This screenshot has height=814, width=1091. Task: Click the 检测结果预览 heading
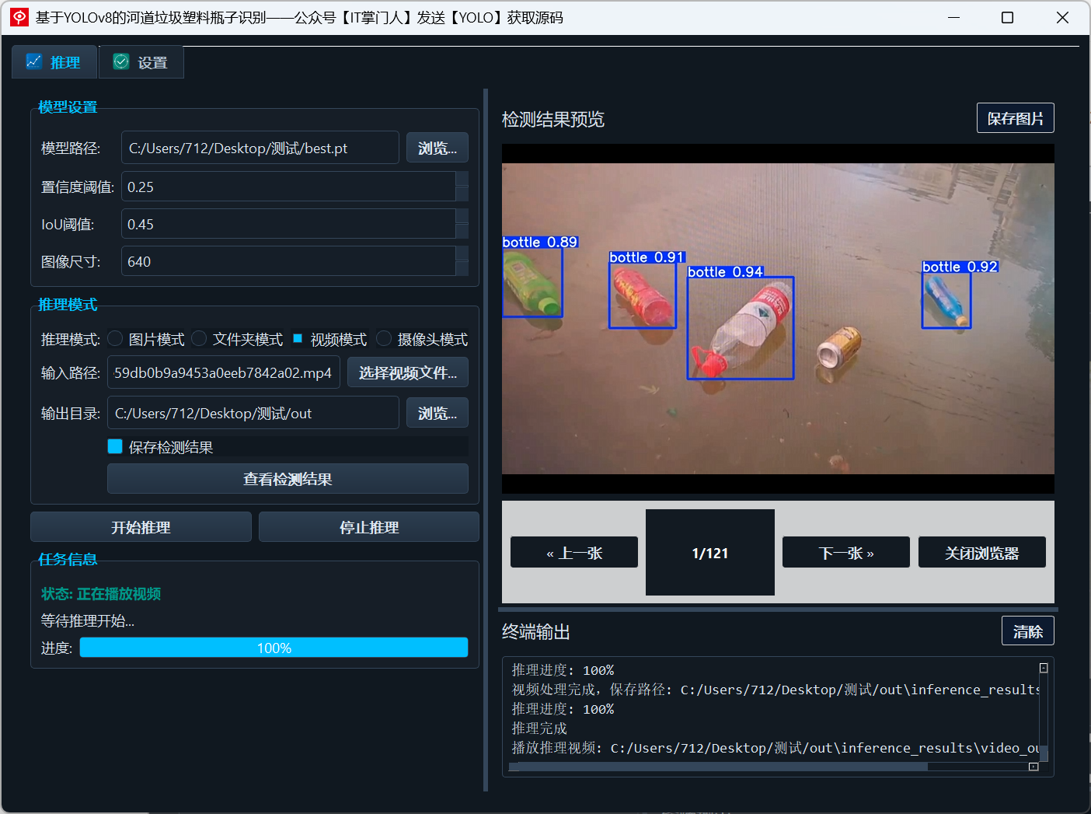[x=553, y=119]
